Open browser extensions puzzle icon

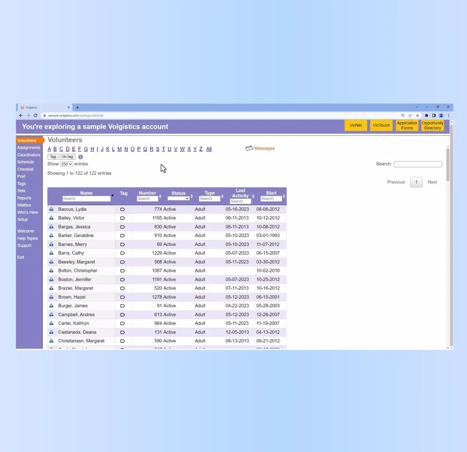click(426, 116)
